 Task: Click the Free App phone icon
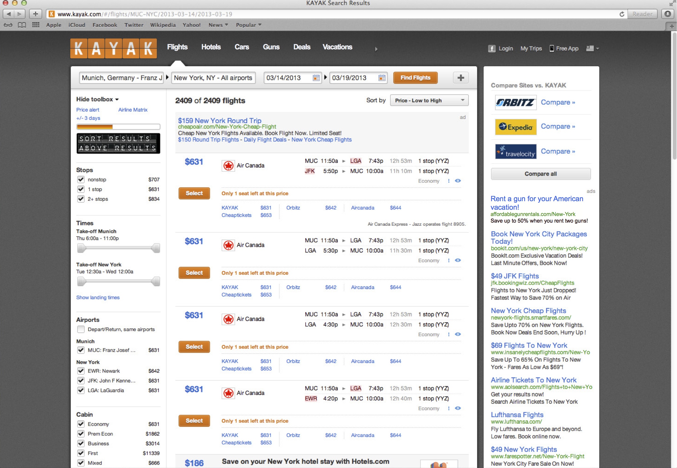coord(551,49)
